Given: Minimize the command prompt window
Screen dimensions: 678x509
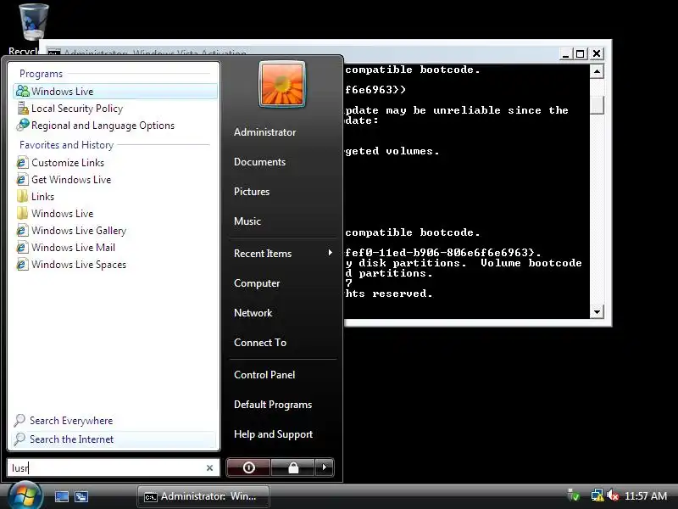Looking at the screenshot, I should coord(565,53).
